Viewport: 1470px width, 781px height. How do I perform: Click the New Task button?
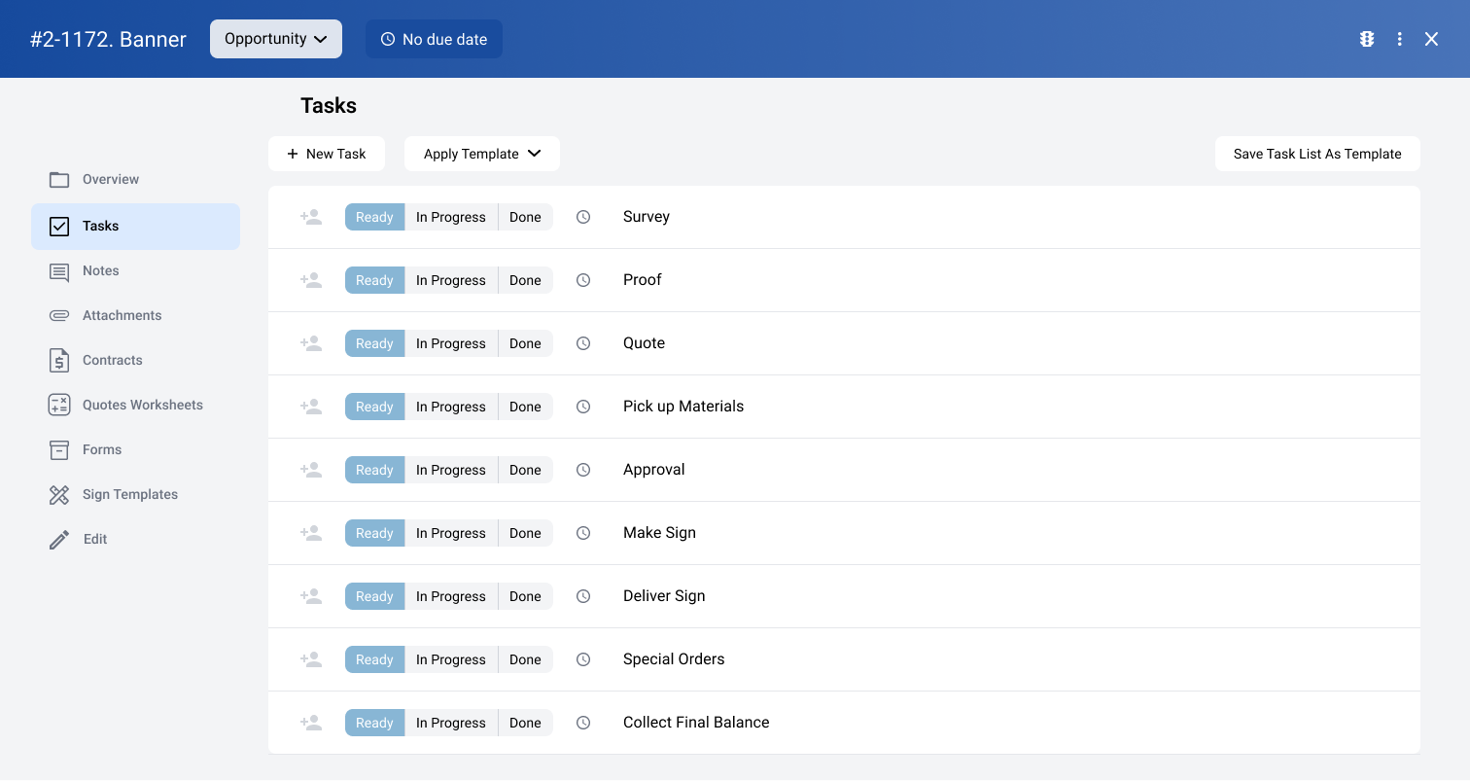coord(327,154)
